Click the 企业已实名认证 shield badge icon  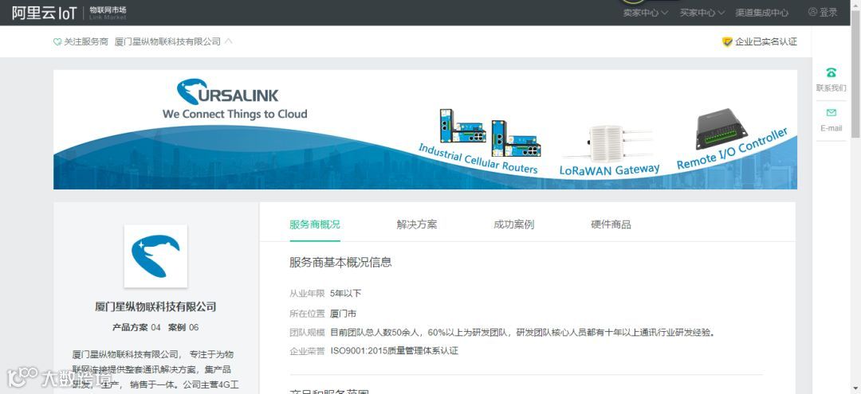click(x=727, y=41)
